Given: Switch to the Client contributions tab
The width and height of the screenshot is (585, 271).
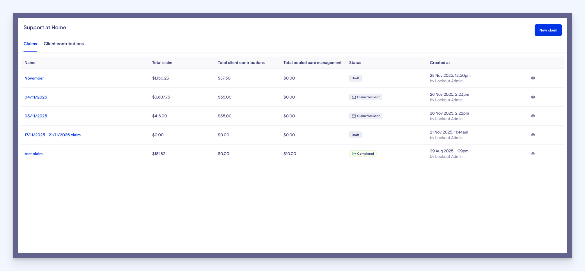Looking at the screenshot, I should point(64,44).
